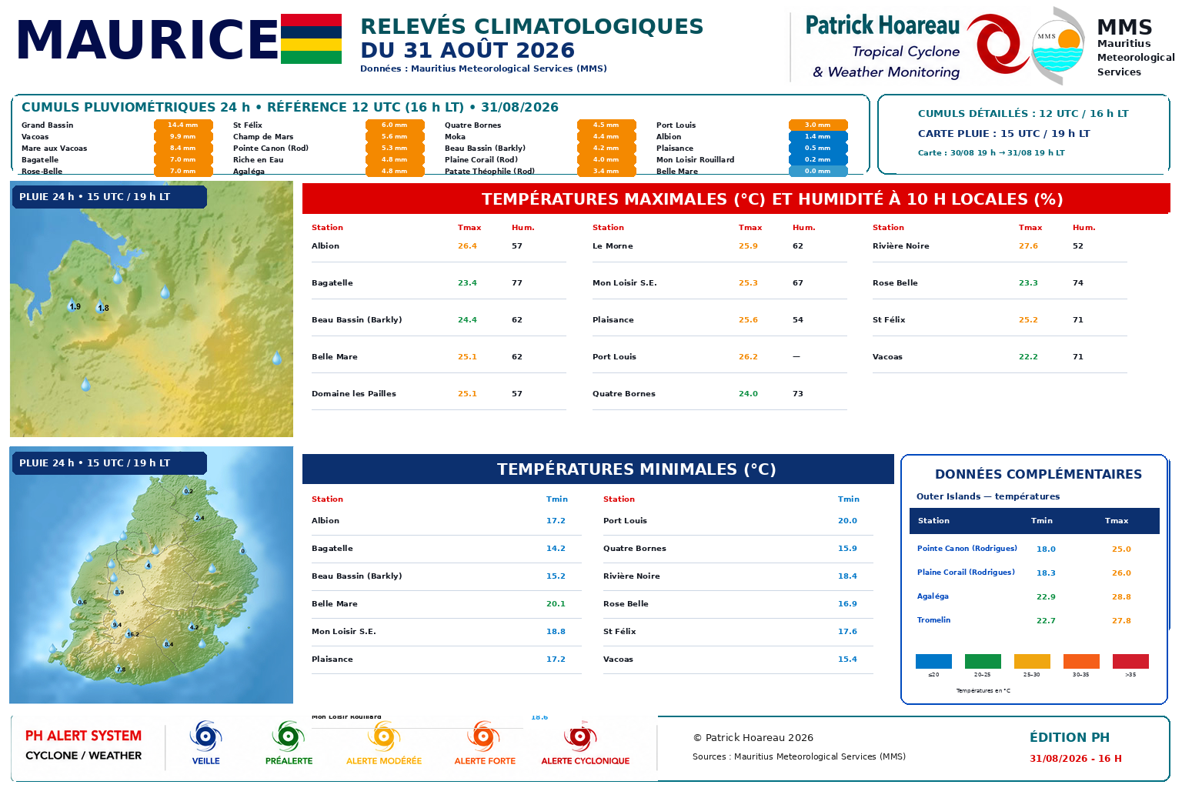Click the Pointe Canon (Rodrigues) station link
Viewport: 1182px width, 788px height.
967,549
